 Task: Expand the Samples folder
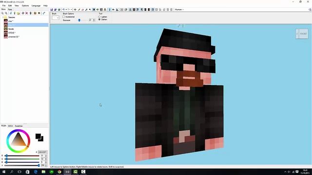(3, 17)
